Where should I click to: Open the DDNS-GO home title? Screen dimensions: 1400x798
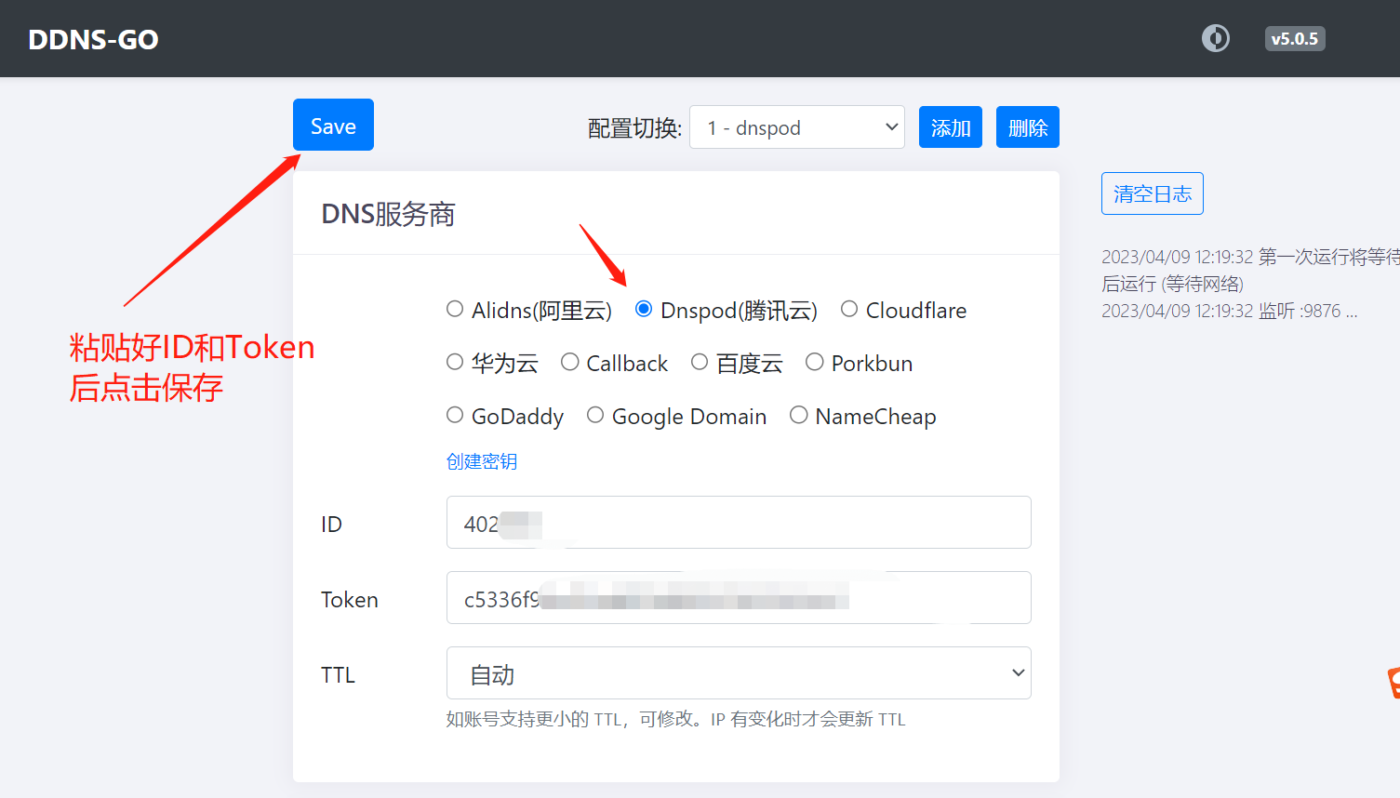[x=93, y=39]
